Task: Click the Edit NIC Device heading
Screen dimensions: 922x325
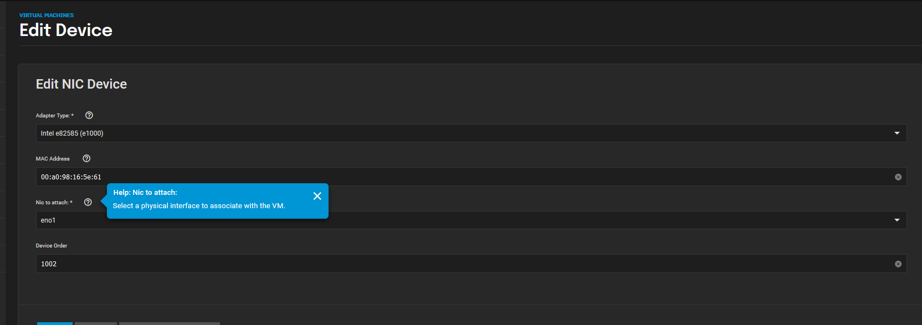Action: click(x=81, y=84)
